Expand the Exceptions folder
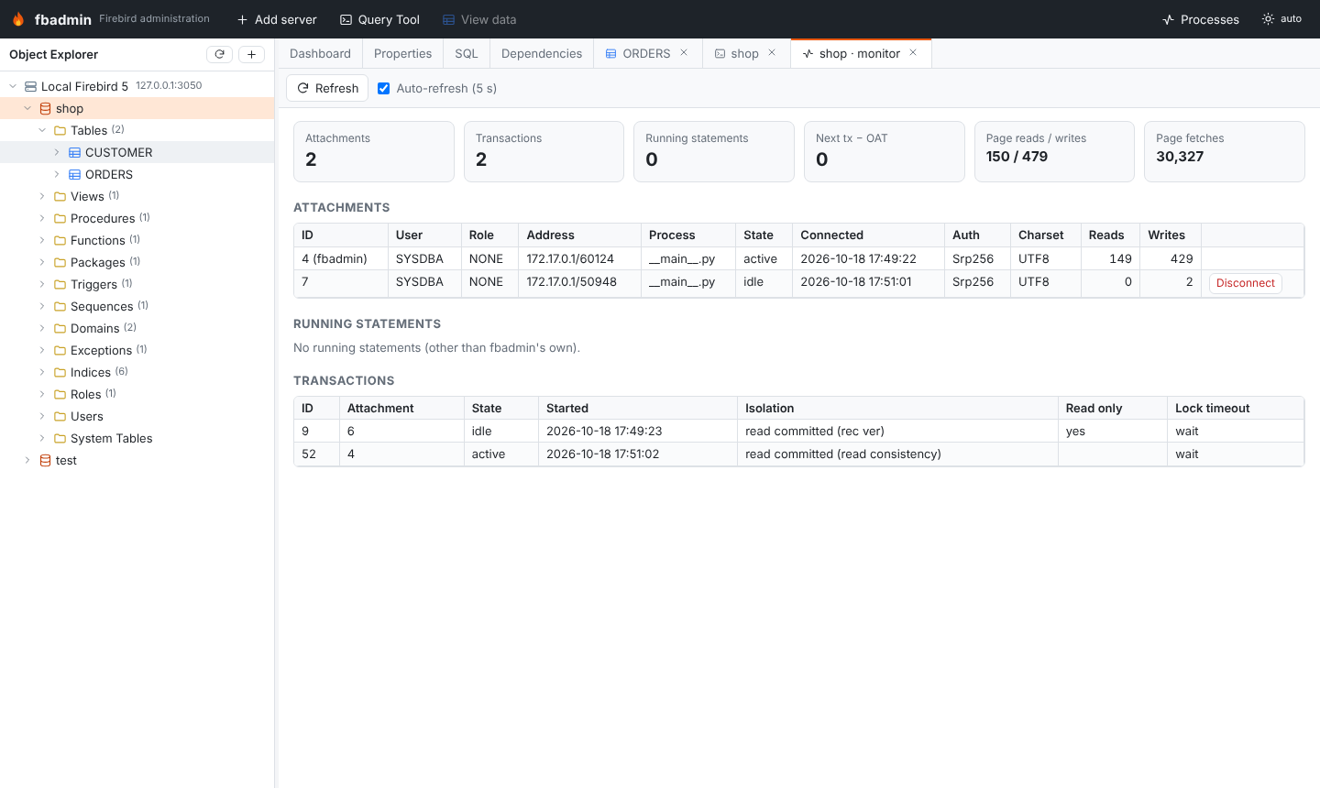This screenshot has height=788, width=1320. 42,350
